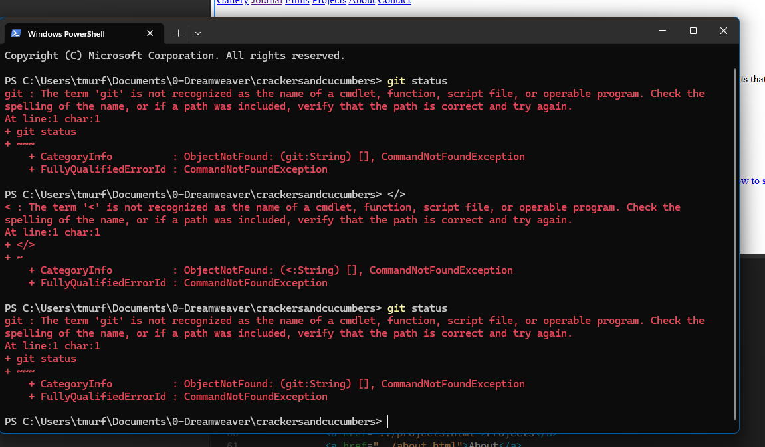
Task: Expand the new tab profile dropdown chevron
Action: tap(197, 33)
